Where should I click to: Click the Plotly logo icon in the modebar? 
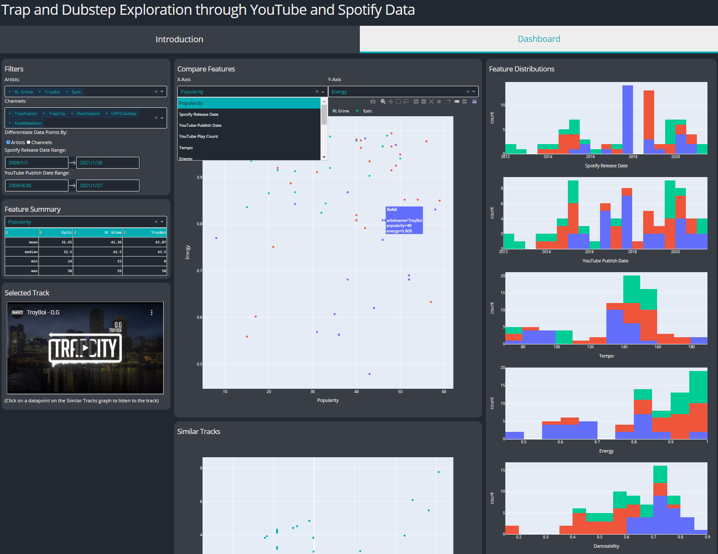coord(474,101)
